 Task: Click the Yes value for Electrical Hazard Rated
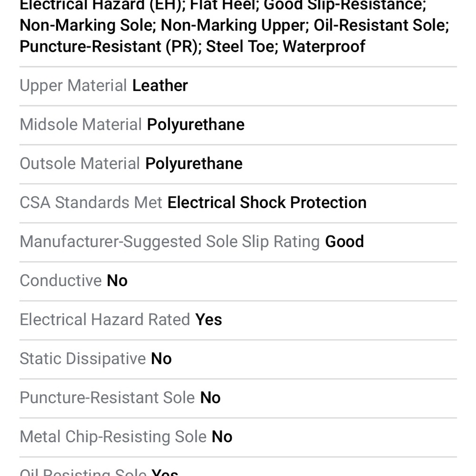[208, 320]
